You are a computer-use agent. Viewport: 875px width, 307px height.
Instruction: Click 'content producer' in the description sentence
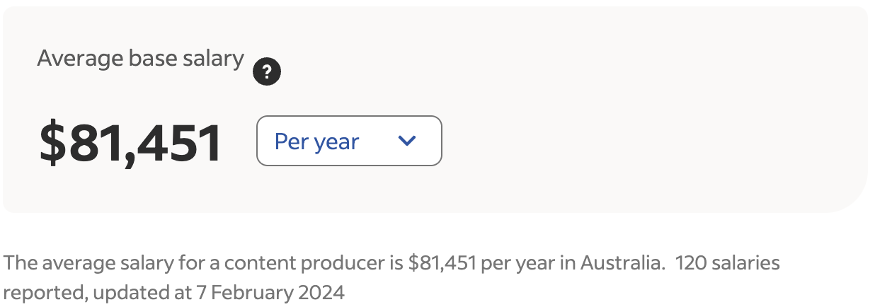(x=304, y=263)
